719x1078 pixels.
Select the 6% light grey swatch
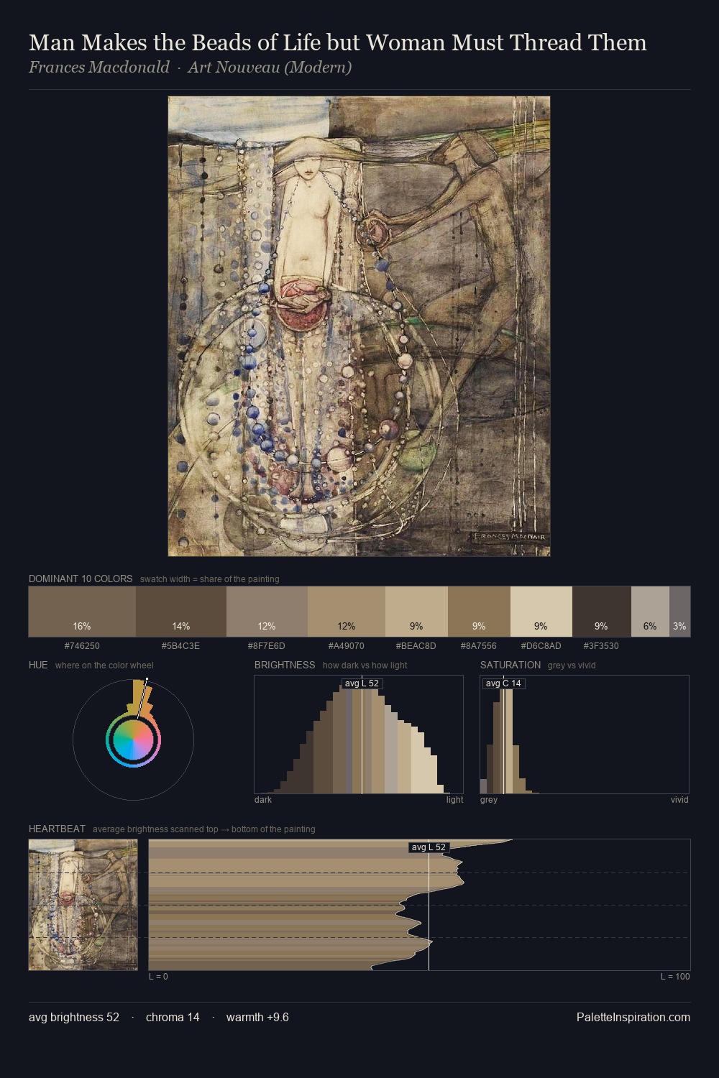coord(650,612)
